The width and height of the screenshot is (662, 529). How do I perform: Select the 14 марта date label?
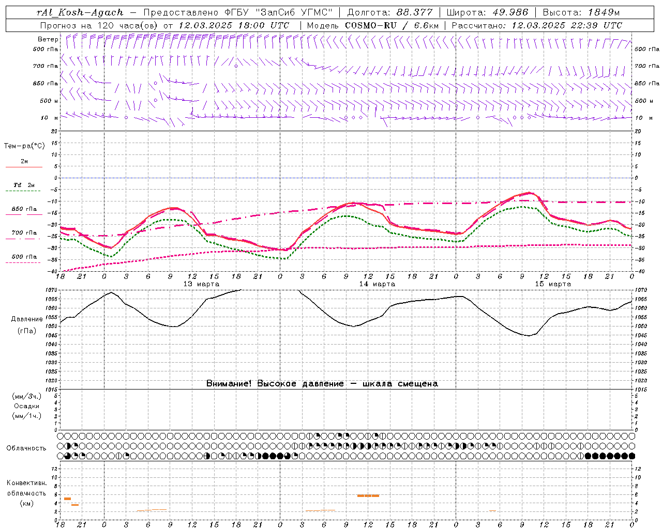(377, 284)
